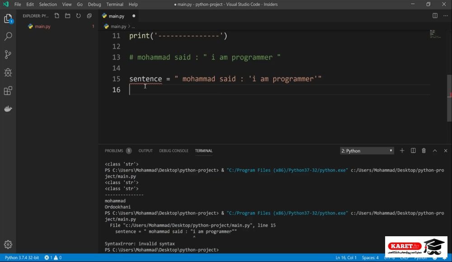The image size is (452, 262).
Task: Click the comment text on line 13
Action: 205,57
